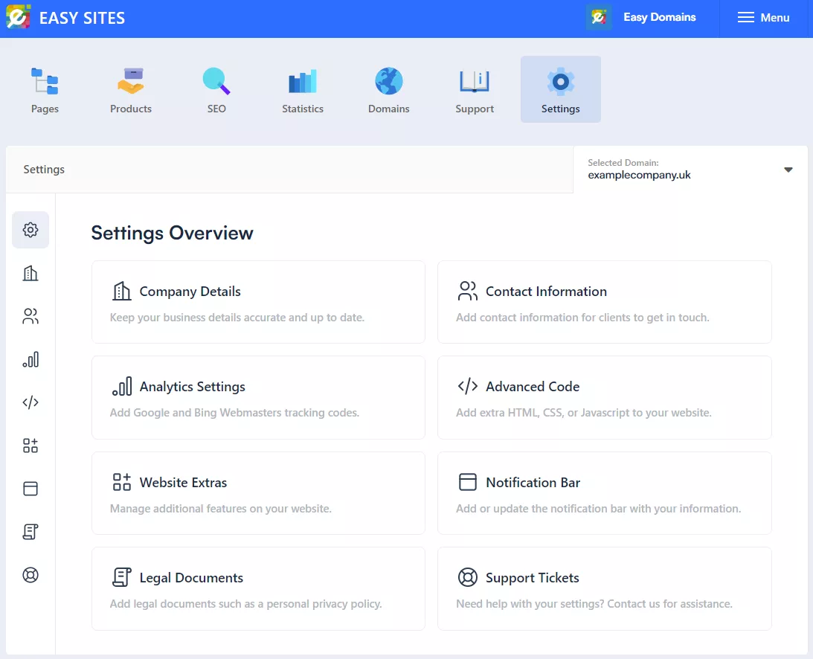The image size is (813, 659).
Task: Select the Contact Information sidebar people icon
Action: click(x=30, y=316)
